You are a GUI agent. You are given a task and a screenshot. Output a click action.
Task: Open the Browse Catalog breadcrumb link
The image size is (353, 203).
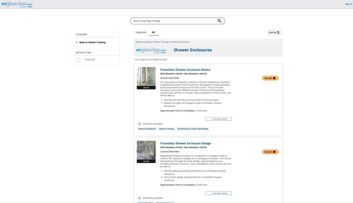[143, 42]
